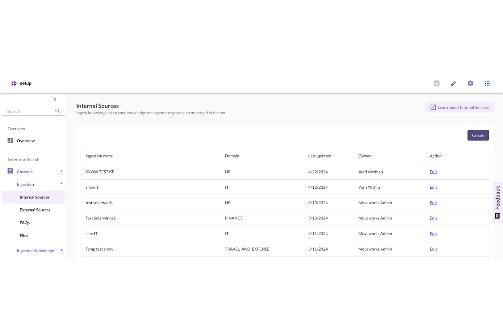Select the Overview icon in the sidebar
503x335 pixels.
tap(10, 141)
